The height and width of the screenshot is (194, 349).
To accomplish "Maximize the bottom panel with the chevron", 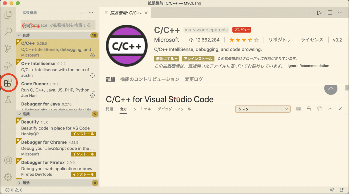I will click(x=330, y=109).
